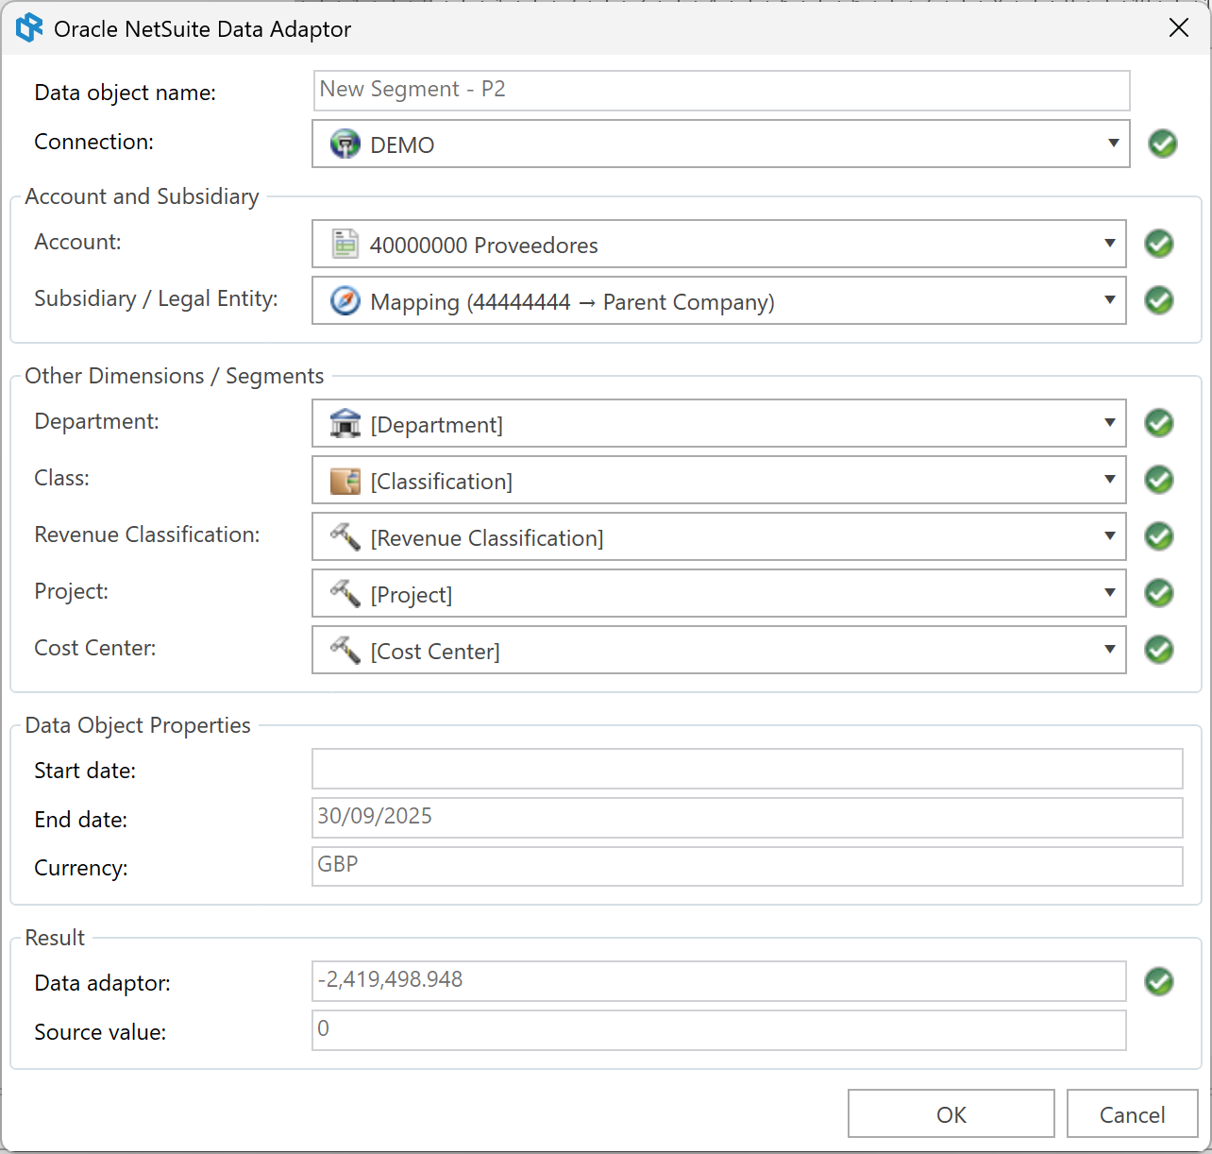Screen dimensions: 1212x1154
Task: Open the Class dropdown arrow
Action: pyautogui.click(x=1110, y=480)
